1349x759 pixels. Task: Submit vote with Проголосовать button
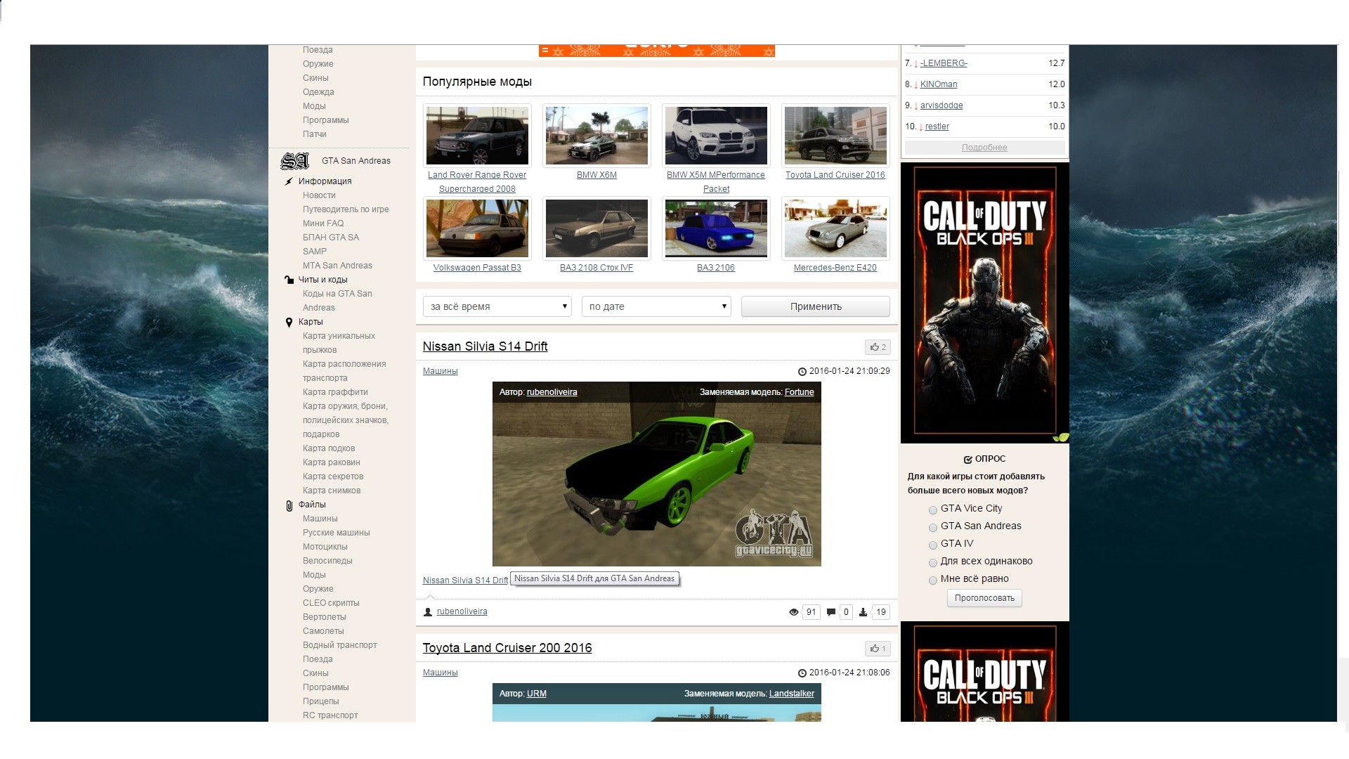[x=984, y=598]
